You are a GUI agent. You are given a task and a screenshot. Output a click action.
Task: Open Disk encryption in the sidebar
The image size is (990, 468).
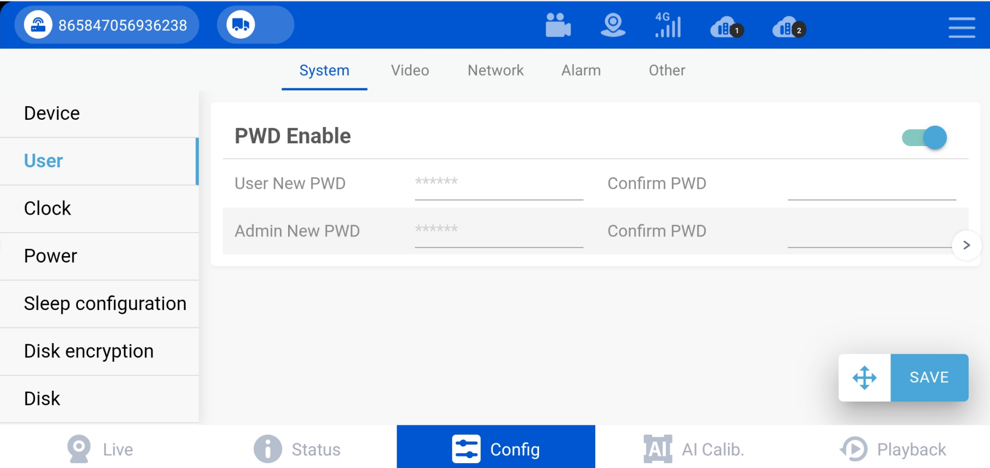(99, 351)
